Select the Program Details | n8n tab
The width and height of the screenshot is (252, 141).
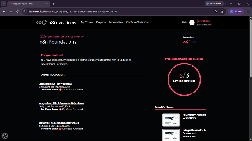(x=28, y=4)
